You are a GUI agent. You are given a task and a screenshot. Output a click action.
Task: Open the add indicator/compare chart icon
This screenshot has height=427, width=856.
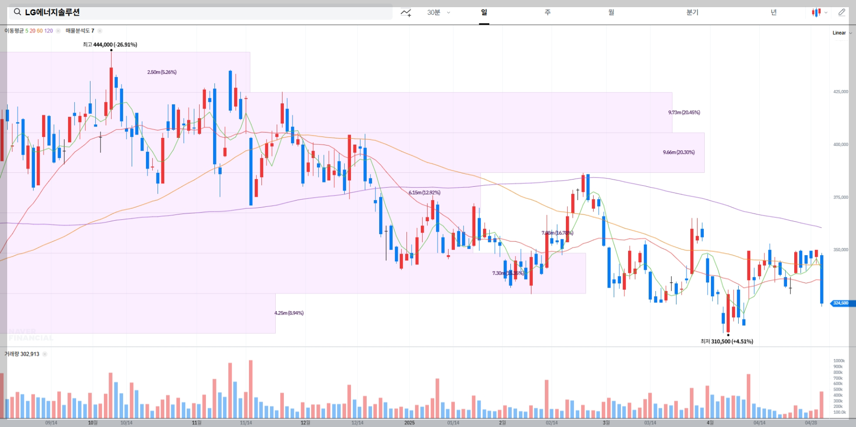click(x=406, y=12)
